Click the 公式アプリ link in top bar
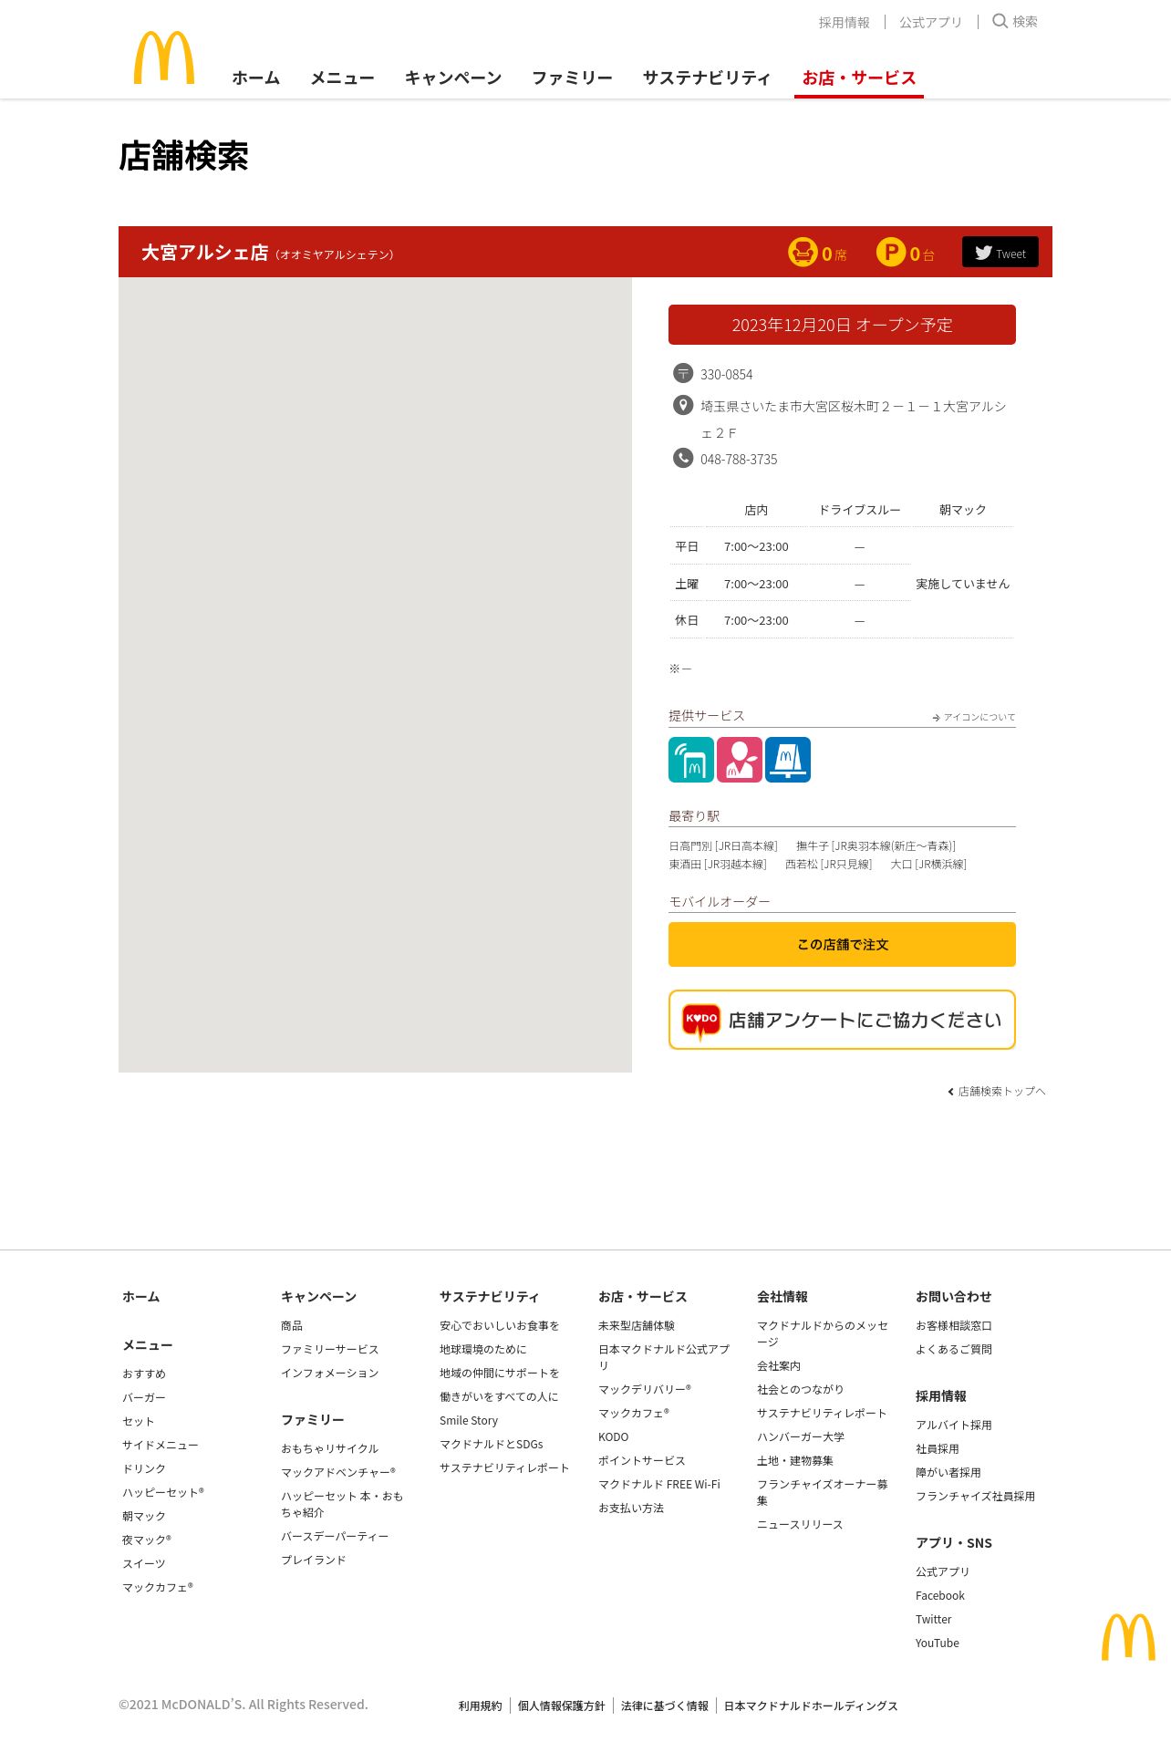 [x=931, y=22]
